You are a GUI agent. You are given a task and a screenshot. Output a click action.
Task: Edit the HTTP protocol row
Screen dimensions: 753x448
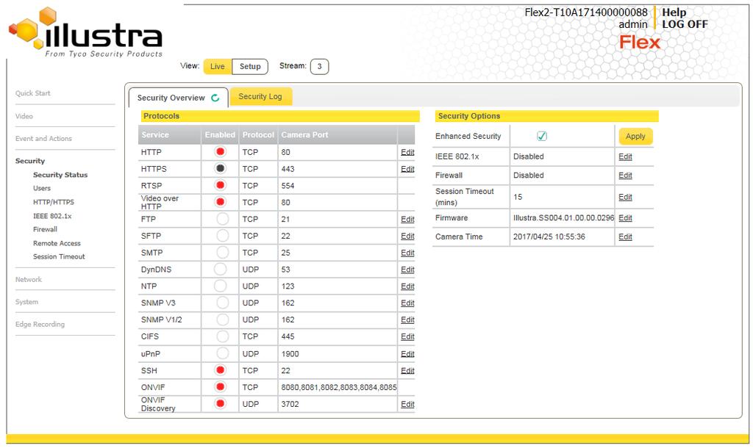(407, 152)
